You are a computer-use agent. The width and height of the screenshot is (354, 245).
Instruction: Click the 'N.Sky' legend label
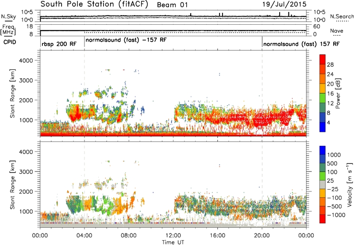point(8,17)
